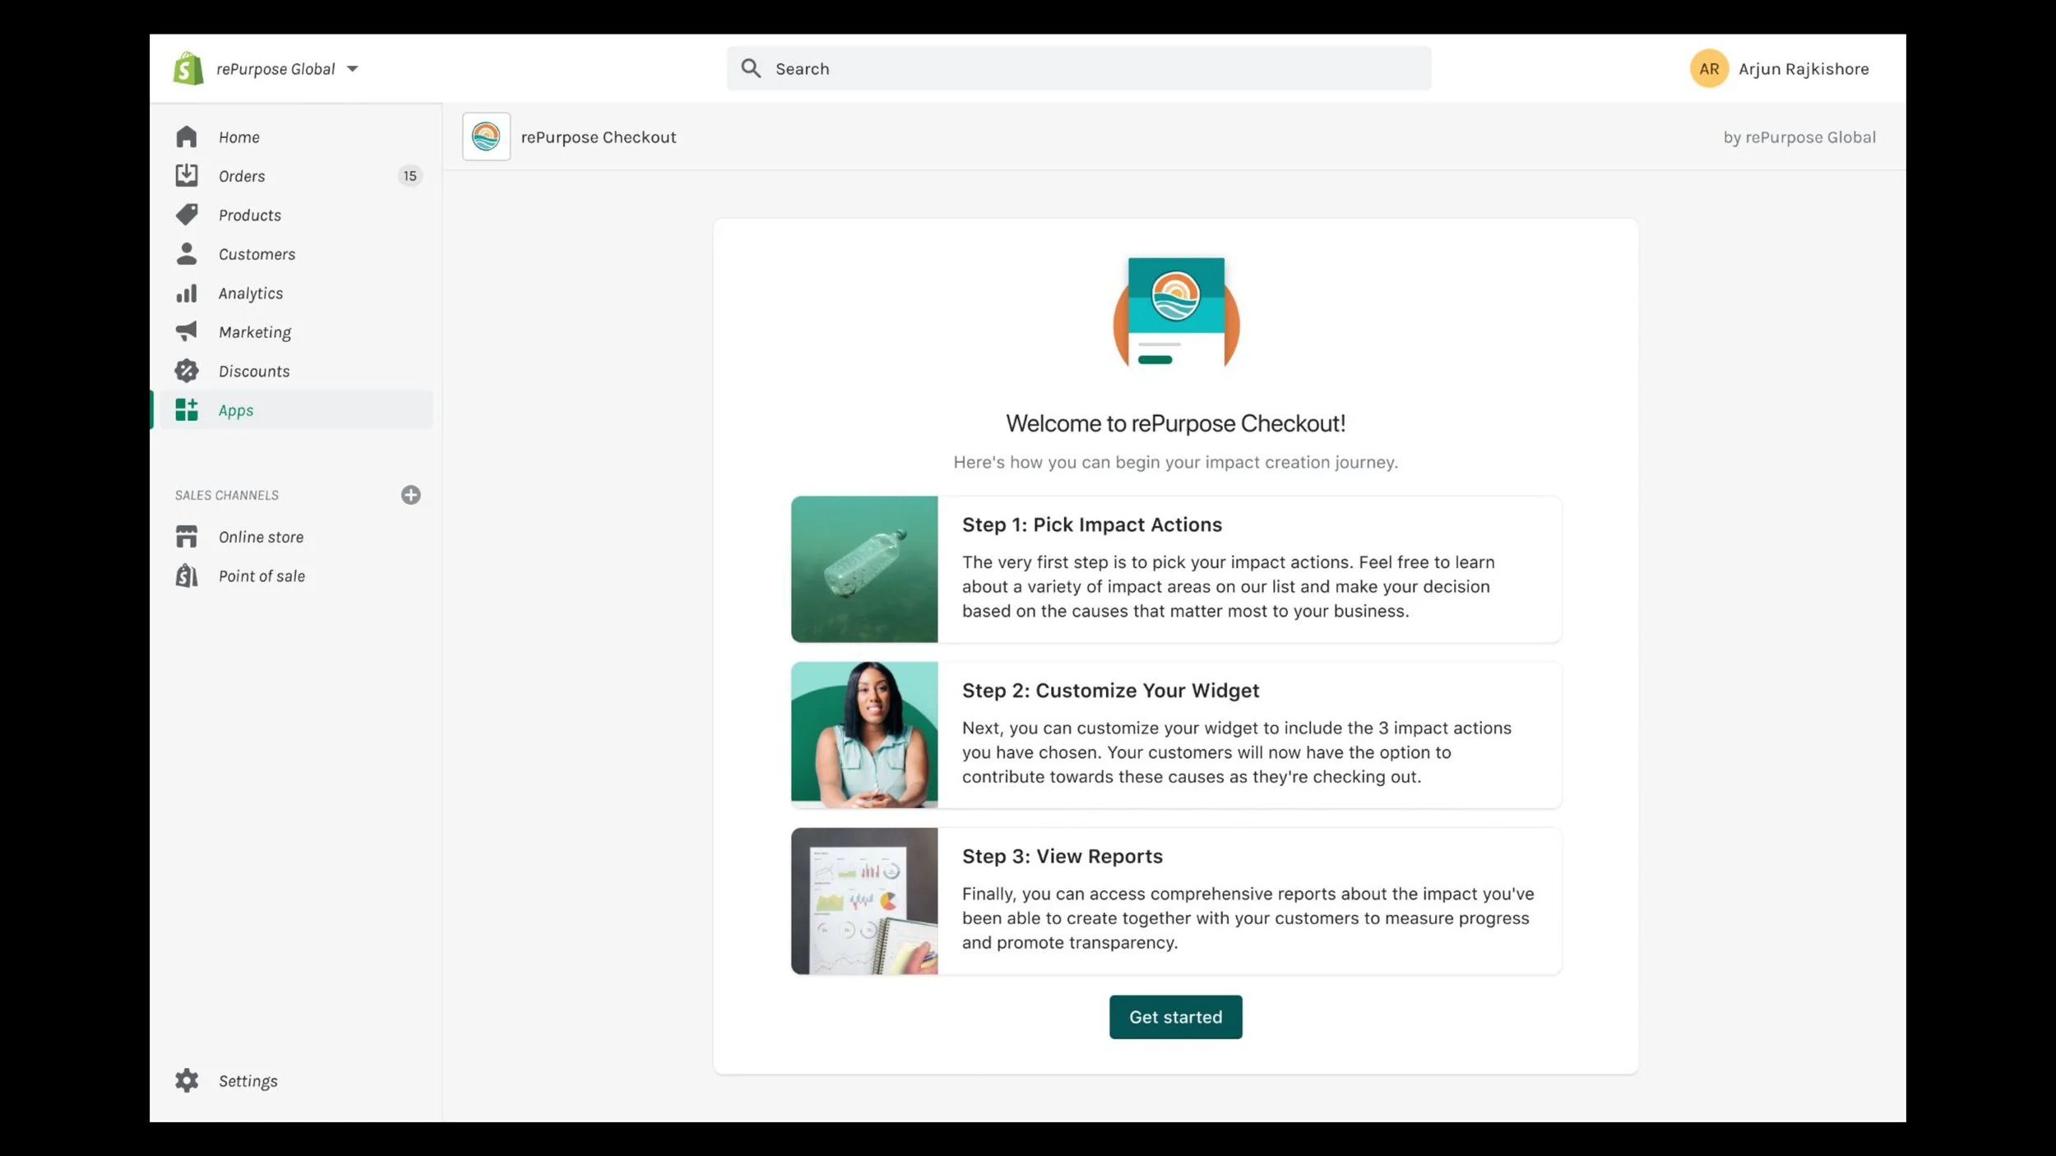Click the plastic bottle Step 1 thumbnail
Image resolution: width=2056 pixels, height=1156 pixels.
point(864,569)
